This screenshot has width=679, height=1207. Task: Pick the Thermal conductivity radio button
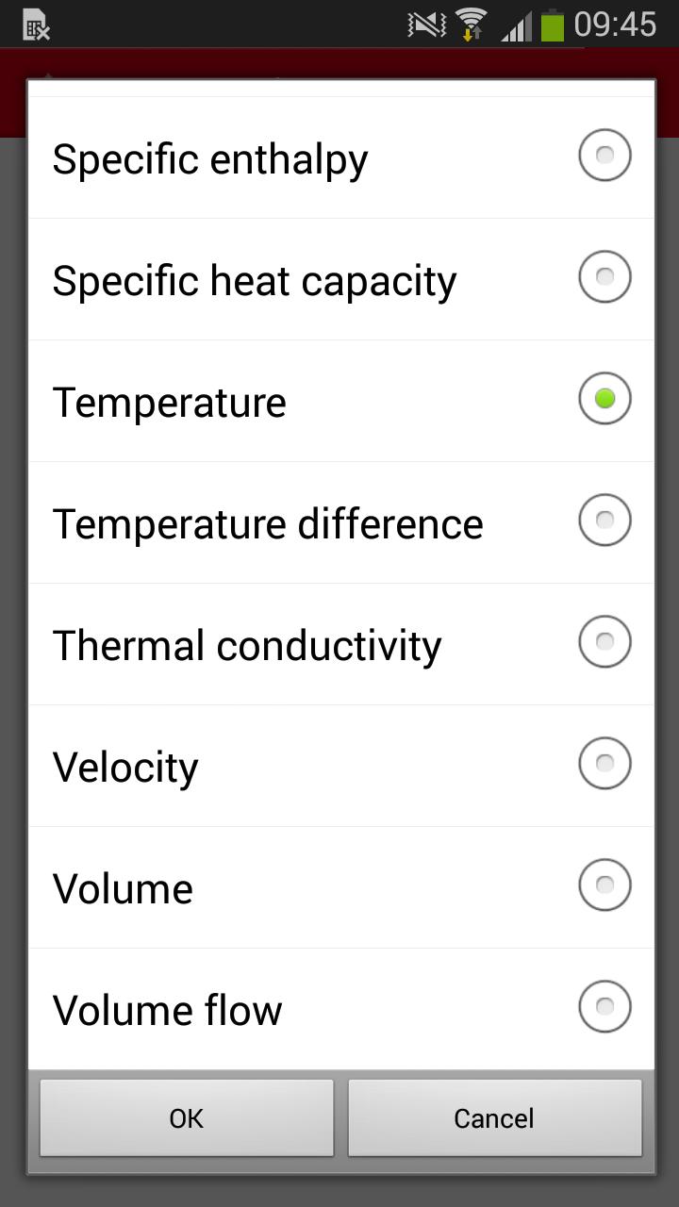[x=604, y=642]
